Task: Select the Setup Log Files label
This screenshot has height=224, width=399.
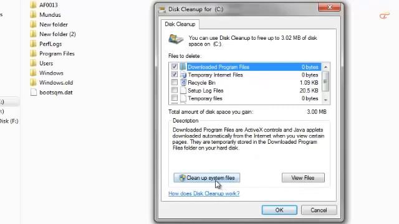Action: coord(206,91)
